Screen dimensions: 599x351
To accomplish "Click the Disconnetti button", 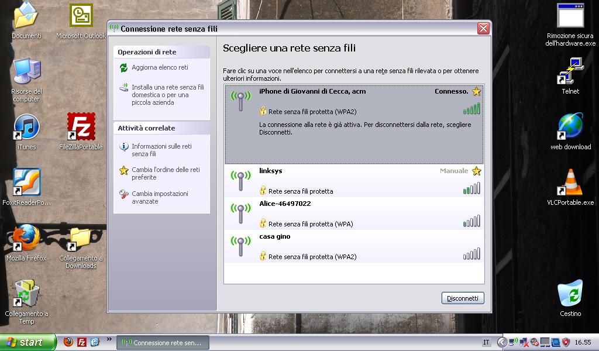I will pyautogui.click(x=463, y=298).
